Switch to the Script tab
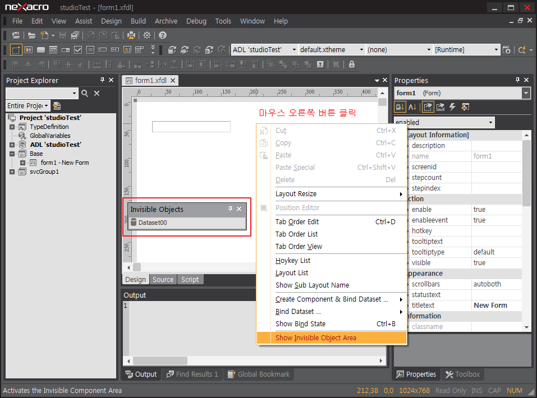This screenshot has height=398, width=537. pos(190,279)
